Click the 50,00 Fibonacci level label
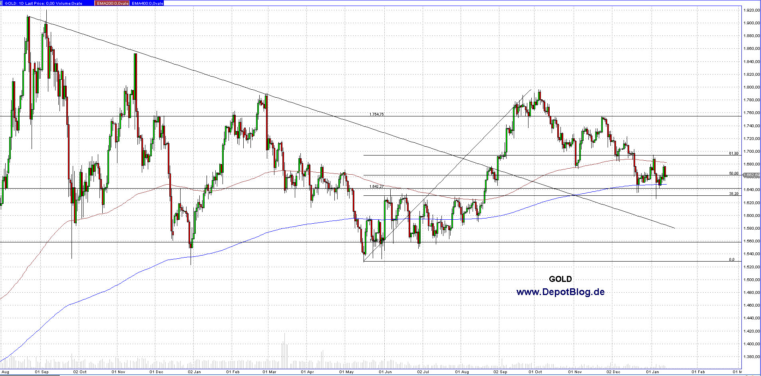Viewport: 761px width, 376px height. click(733, 173)
